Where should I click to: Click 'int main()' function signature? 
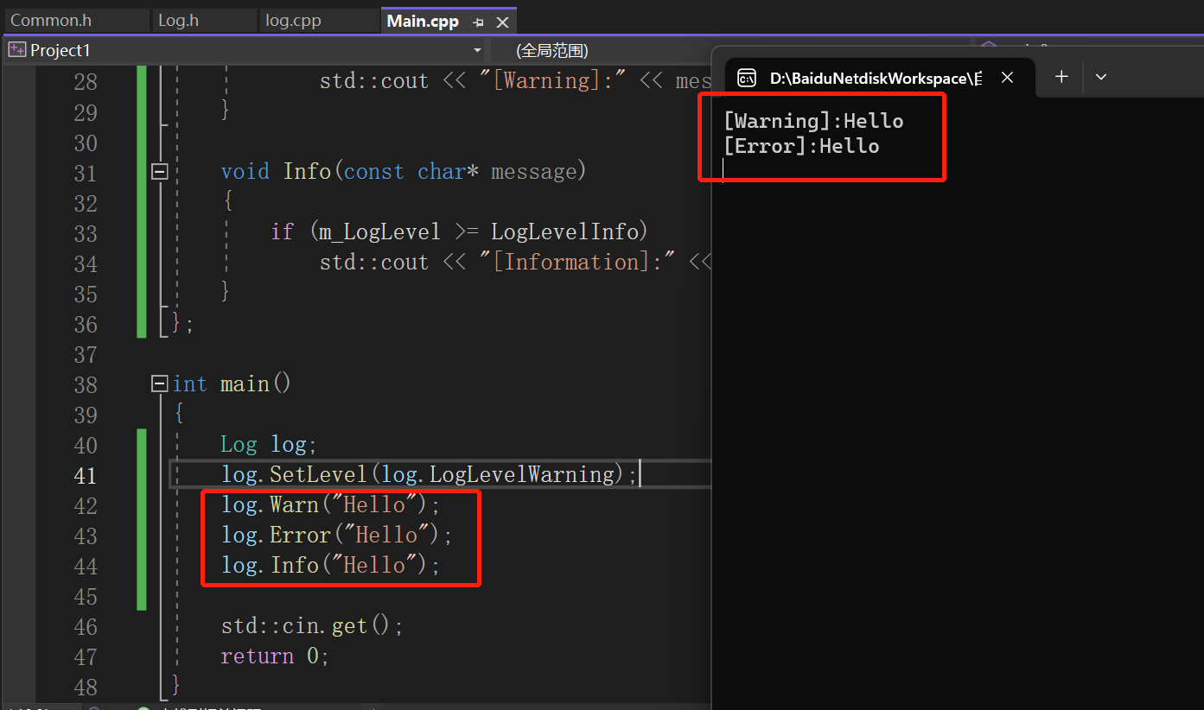click(232, 384)
